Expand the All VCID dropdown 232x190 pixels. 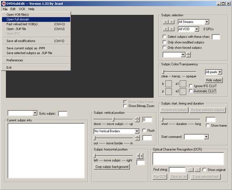[197, 29]
